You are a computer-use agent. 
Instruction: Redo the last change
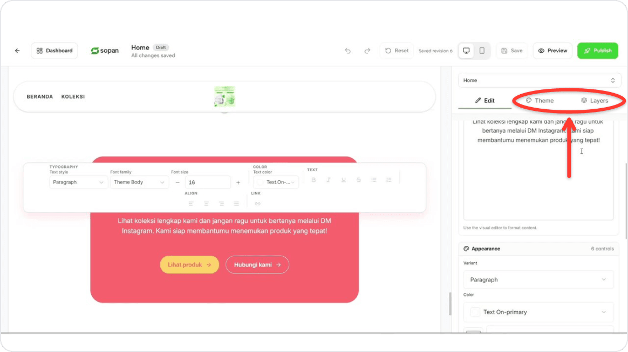coord(367,51)
